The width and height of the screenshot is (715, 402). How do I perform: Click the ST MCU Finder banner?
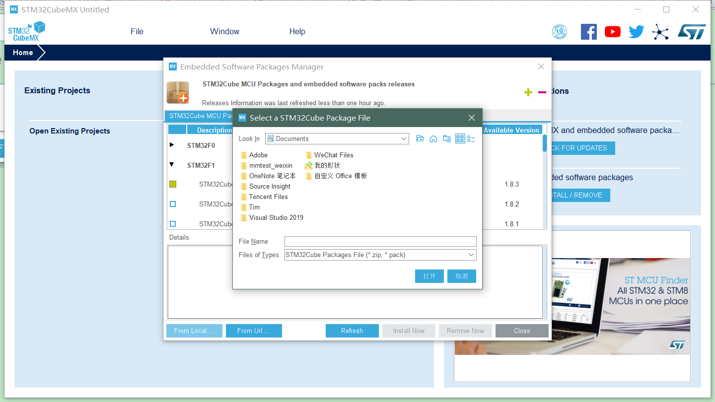[x=572, y=306]
